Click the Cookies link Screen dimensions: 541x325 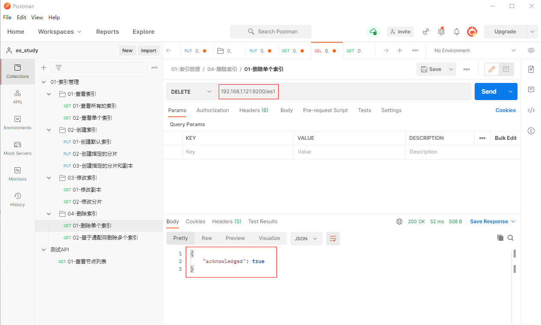tap(505, 110)
